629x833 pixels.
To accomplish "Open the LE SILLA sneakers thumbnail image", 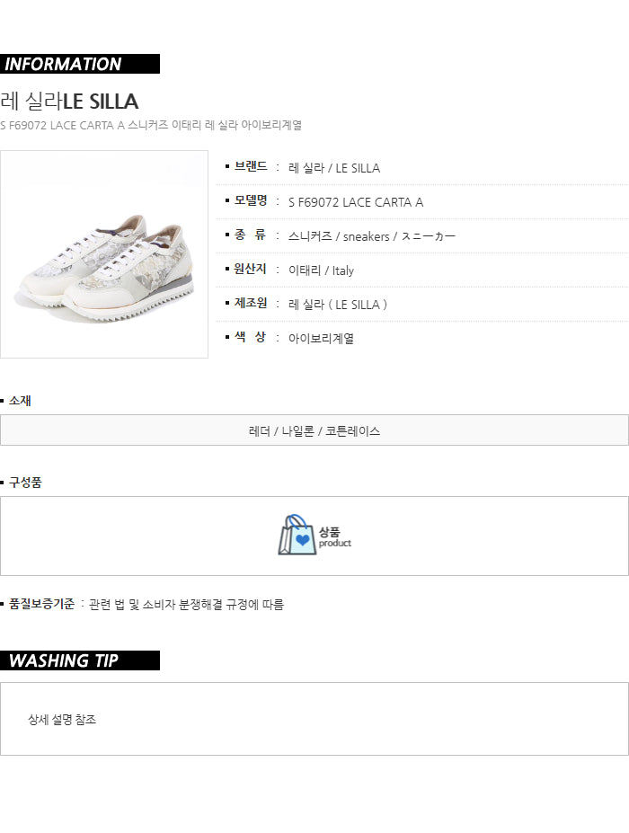I will click(x=104, y=254).
